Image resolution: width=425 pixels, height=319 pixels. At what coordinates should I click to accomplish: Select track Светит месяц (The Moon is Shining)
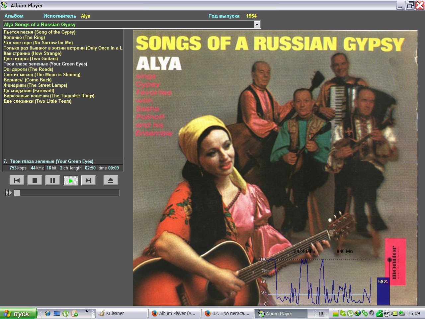pyautogui.click(x=42, y=74)
